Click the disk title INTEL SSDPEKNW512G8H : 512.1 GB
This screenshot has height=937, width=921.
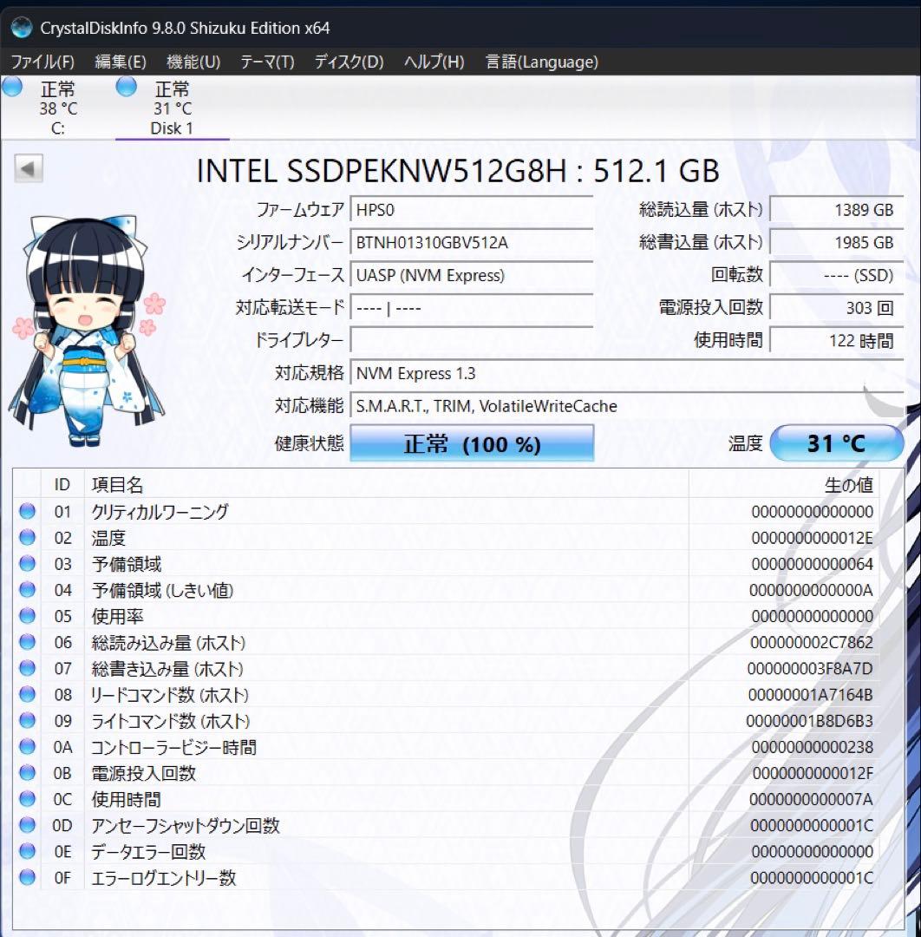tap(458, 171)
